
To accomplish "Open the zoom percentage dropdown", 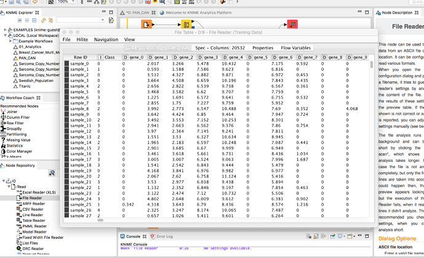I will click(x=73, y=2).
